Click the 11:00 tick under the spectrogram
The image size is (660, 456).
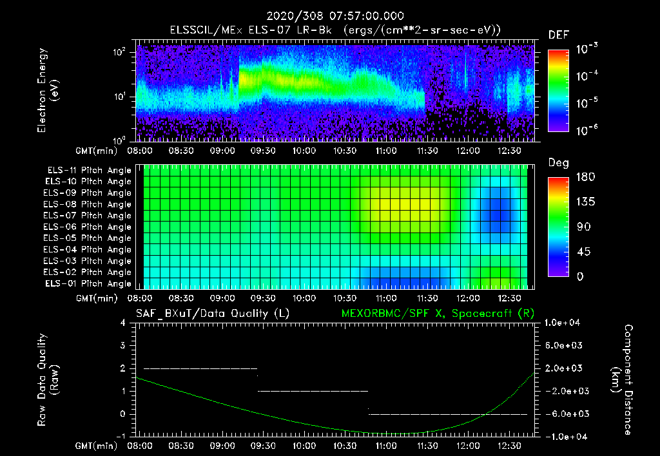(386, 151)
